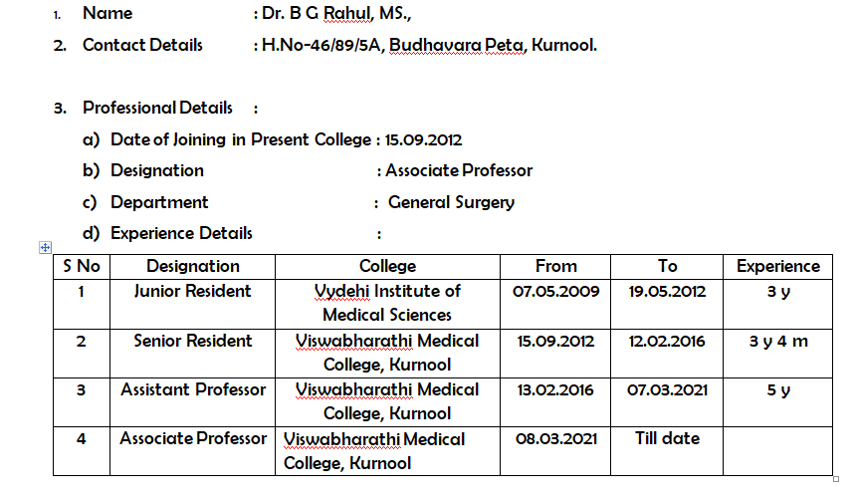Click the Experience column header cell
This screenshot has width=856, height=500.
[778, 267]
